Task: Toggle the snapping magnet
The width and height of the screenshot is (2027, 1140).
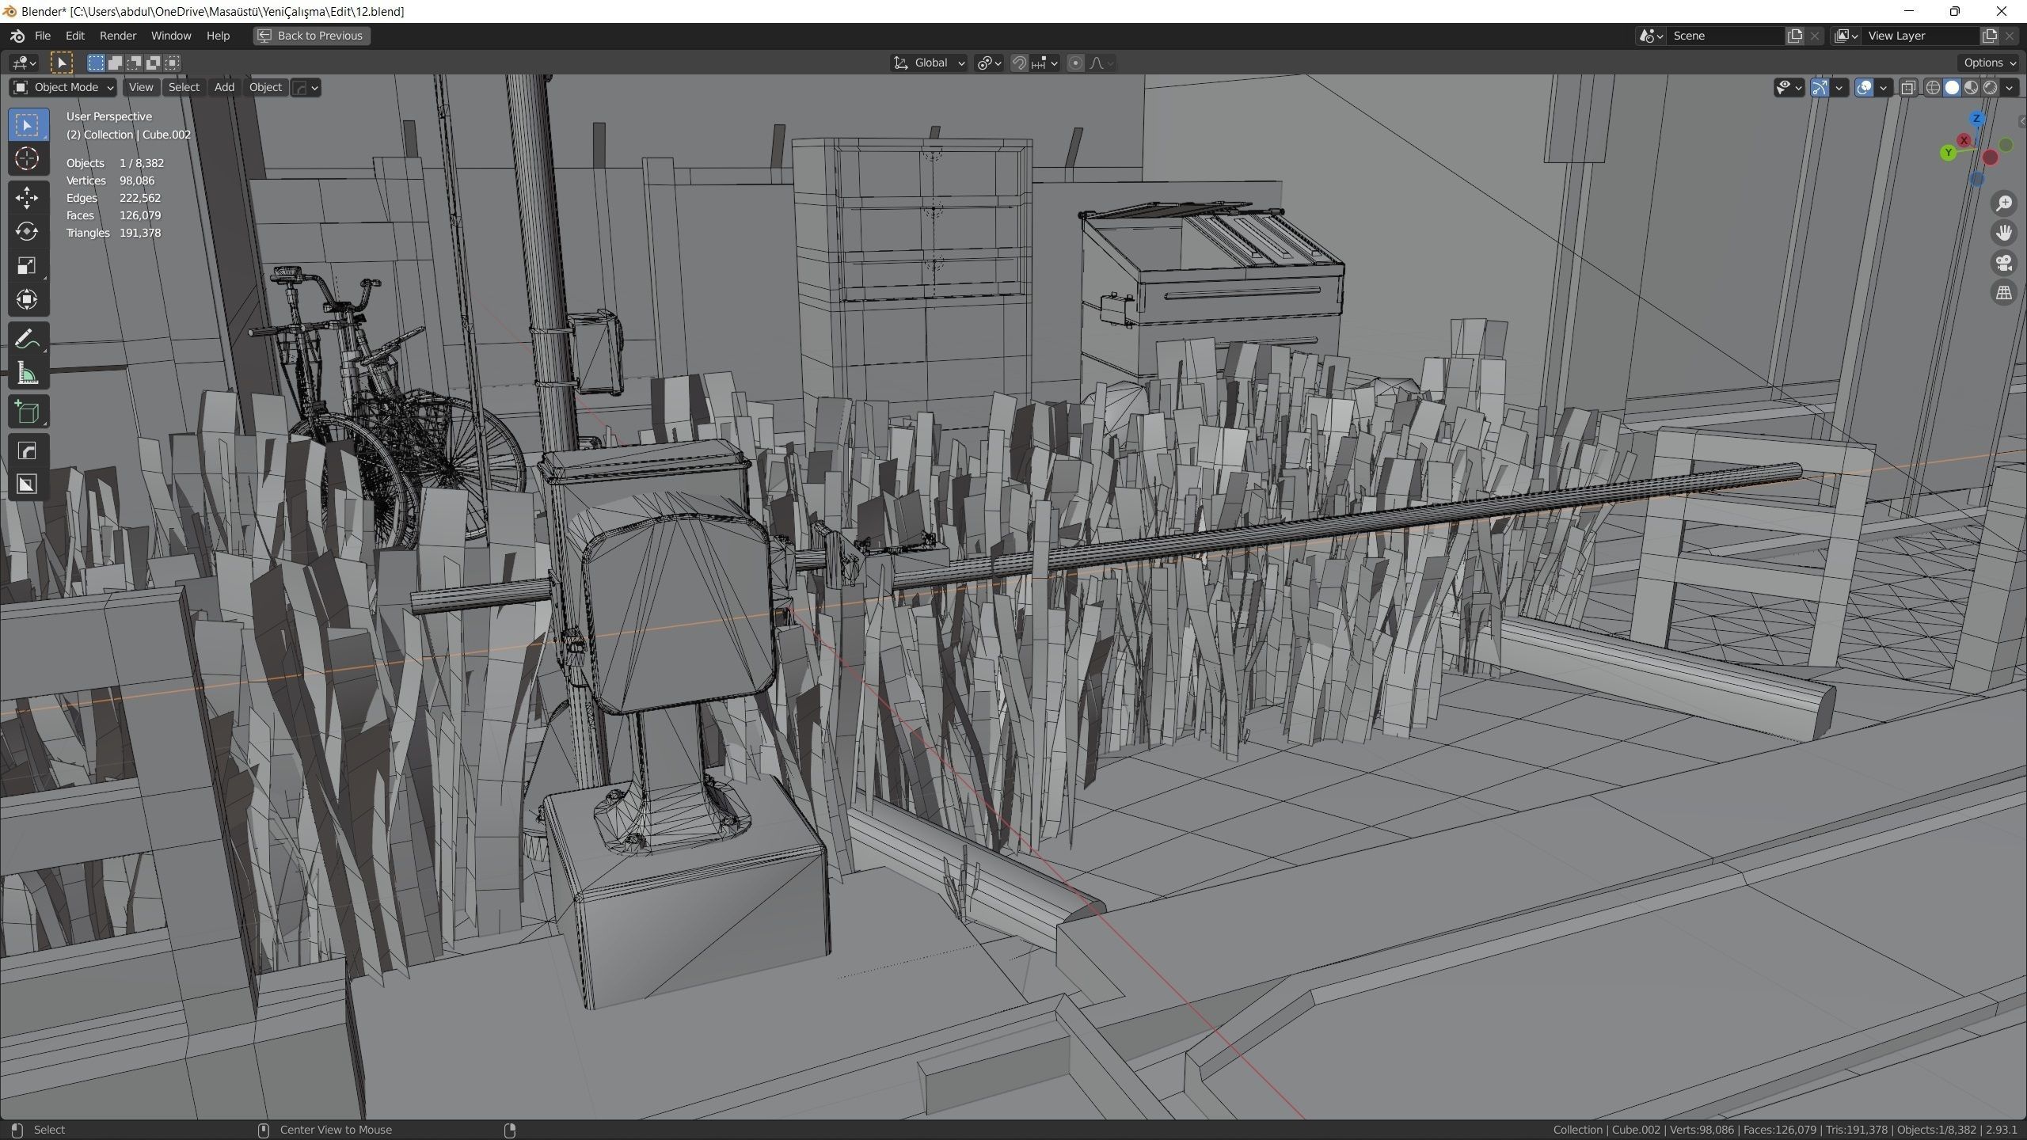Action: [x=1019, y=63]
